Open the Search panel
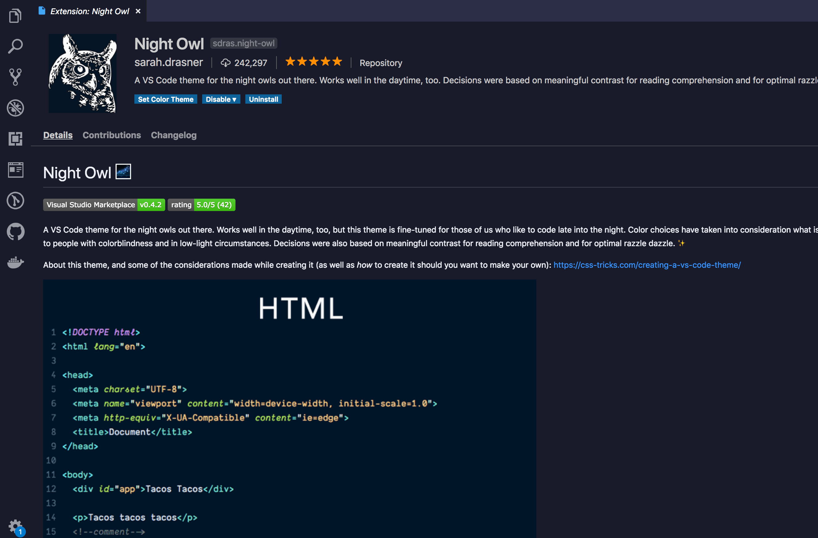The width and height of the screenshot is (818, 538). (x=15, y=46)
